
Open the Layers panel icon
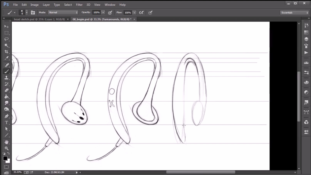(x=306, y=39)
